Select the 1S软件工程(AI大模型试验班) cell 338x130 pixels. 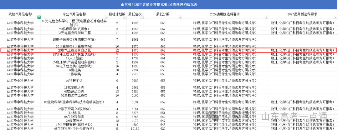[x=74, y=54]
